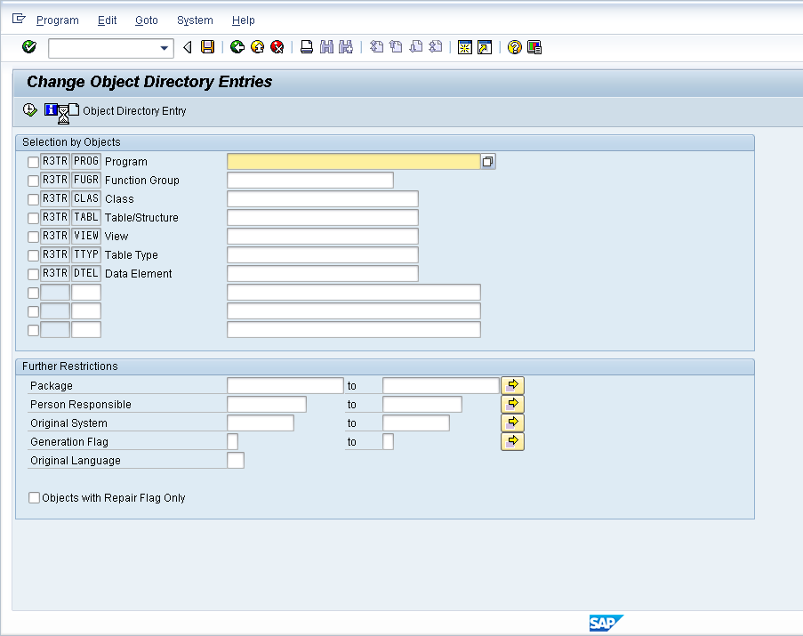Screen dimensions: 803x636
Task: Open the window menu icon beside Program
Action: [x=19, y=19]
